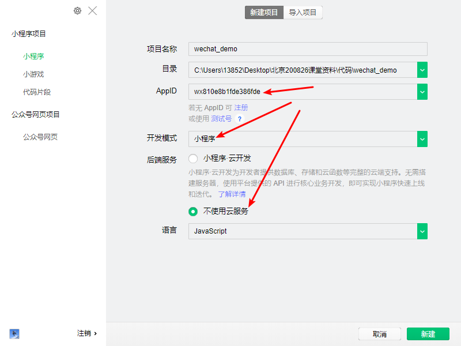Click the 取消 cancel button
The image size is (461, 346).
click(380, 334)
